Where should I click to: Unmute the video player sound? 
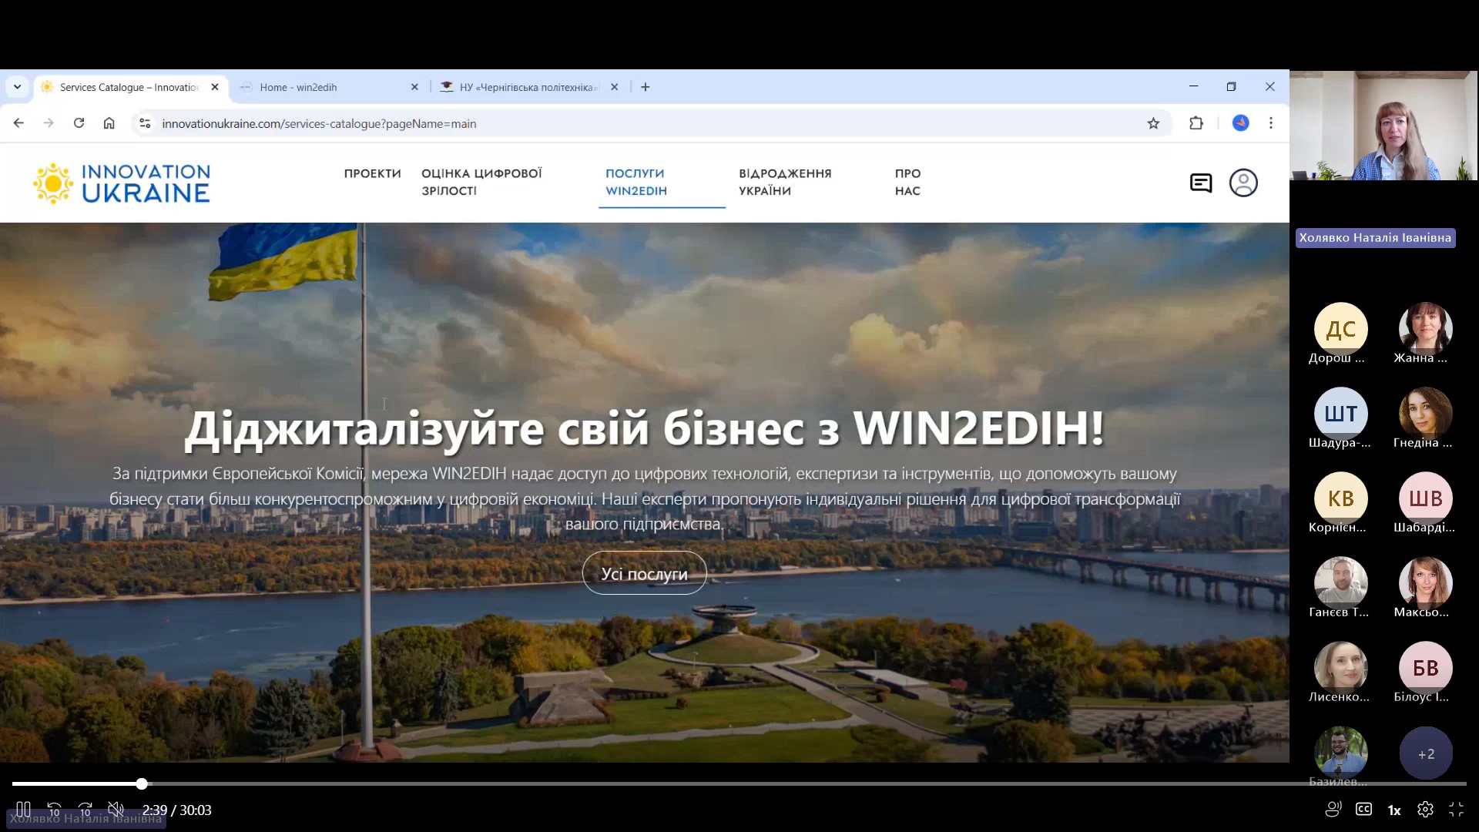pyautogui.click(x=116, y=810)
